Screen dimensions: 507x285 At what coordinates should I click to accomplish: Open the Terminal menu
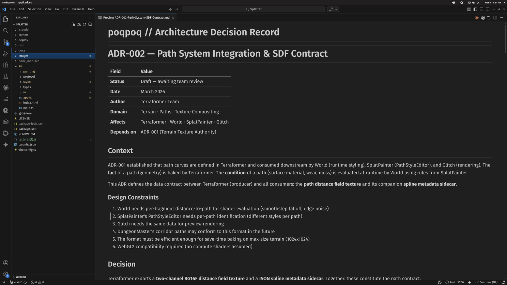(78, 9)
